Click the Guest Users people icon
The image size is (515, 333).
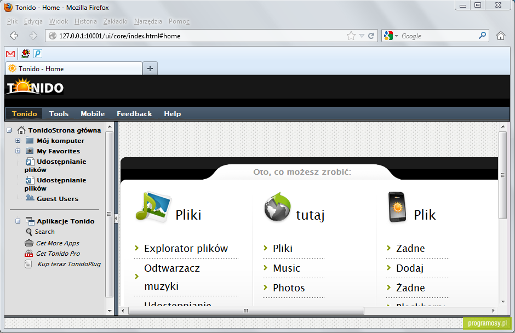pos(30,198)
